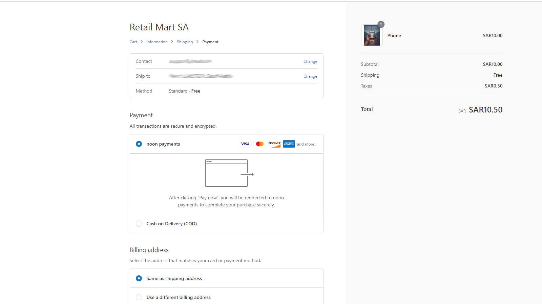Click the Retail Mart SA store title
The image size is (542, 304).
159,27
